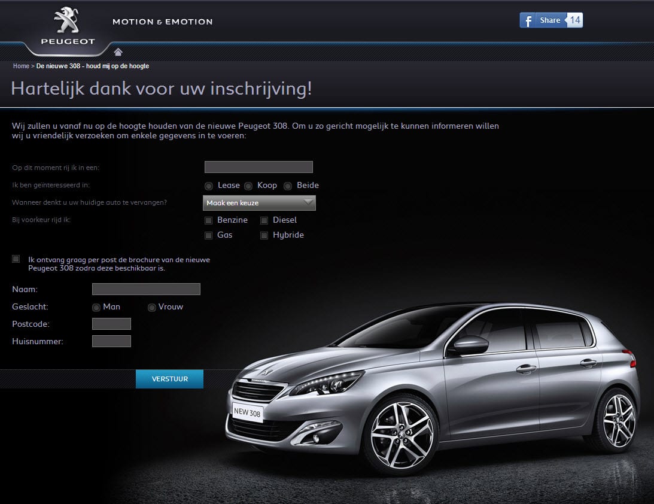Screen dimensions: 654x504
Task: Tick the Gas checkbox
Action: point(209,235)
